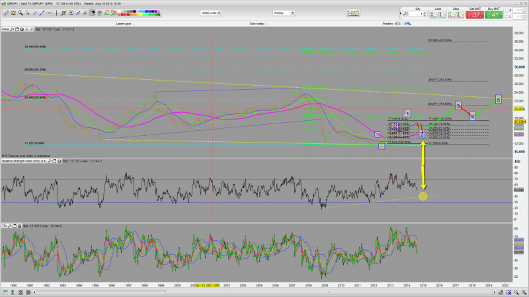Click the trash delete objects icon
This screenshot has width=529, height=297.
tap(99, 13)
